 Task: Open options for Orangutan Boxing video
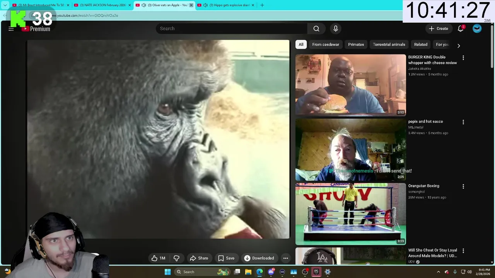click(463, 186)
